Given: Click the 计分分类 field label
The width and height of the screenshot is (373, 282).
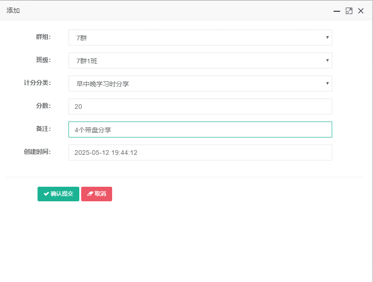Looking at the screenshot, I should (37, 83).
